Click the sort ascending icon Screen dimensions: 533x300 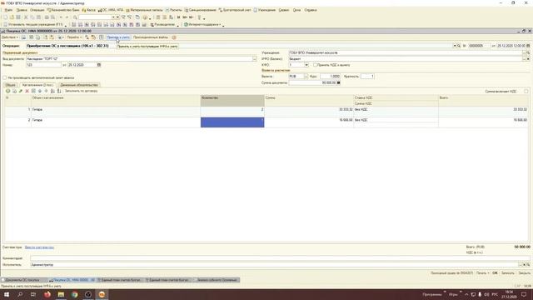click(x=52, y=91)
